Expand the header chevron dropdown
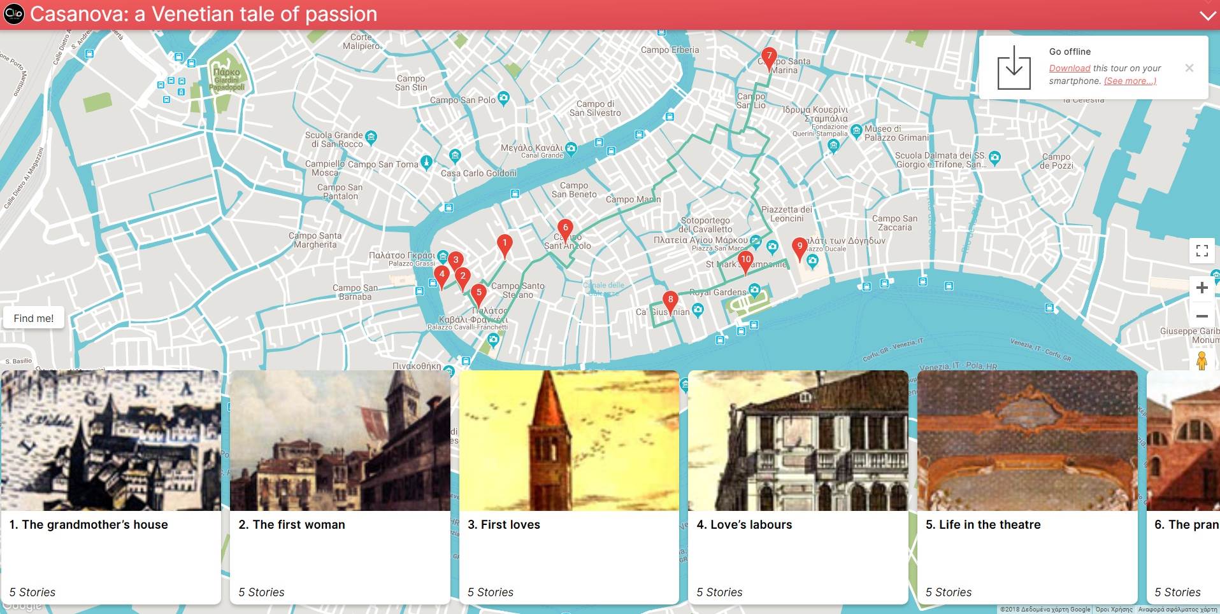The width and height of the screenshot is (1220, 614). pyautogui.click(x=1207, y=16)
